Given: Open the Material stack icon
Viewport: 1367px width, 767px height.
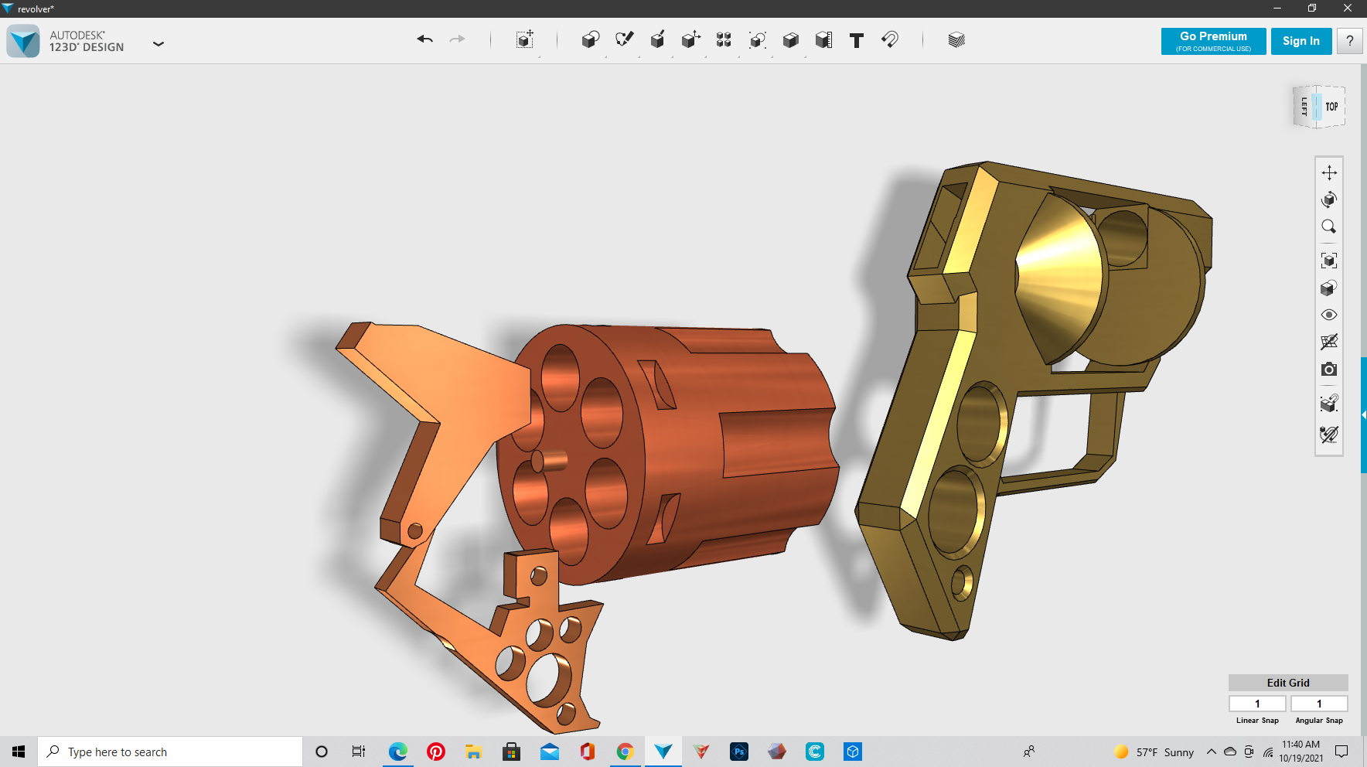Looking at the screenshot, I should (956, 40).
